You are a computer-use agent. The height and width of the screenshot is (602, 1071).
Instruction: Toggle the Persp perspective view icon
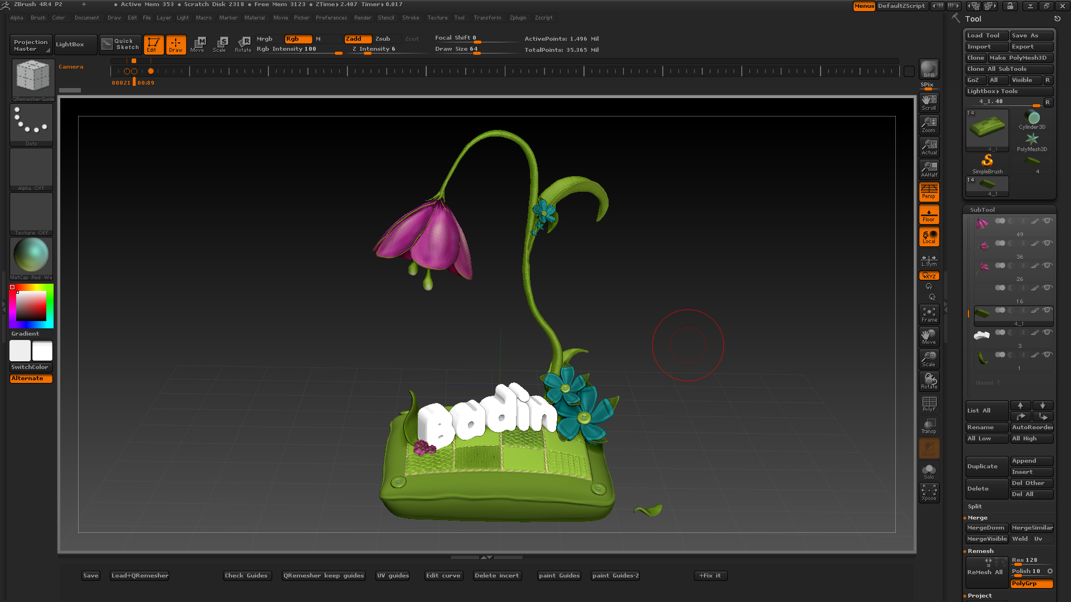pos(929,192)
